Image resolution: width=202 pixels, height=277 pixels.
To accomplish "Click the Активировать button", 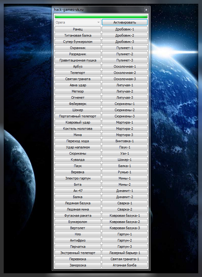I will 124,22.
